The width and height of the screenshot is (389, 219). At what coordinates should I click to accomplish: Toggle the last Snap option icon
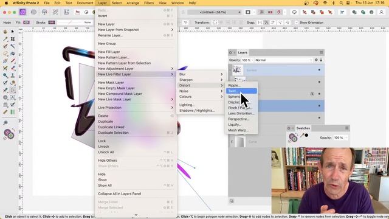[x=287, y=23]
